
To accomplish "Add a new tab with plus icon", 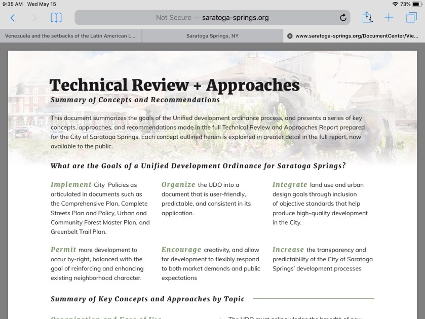I will [389, 18].
